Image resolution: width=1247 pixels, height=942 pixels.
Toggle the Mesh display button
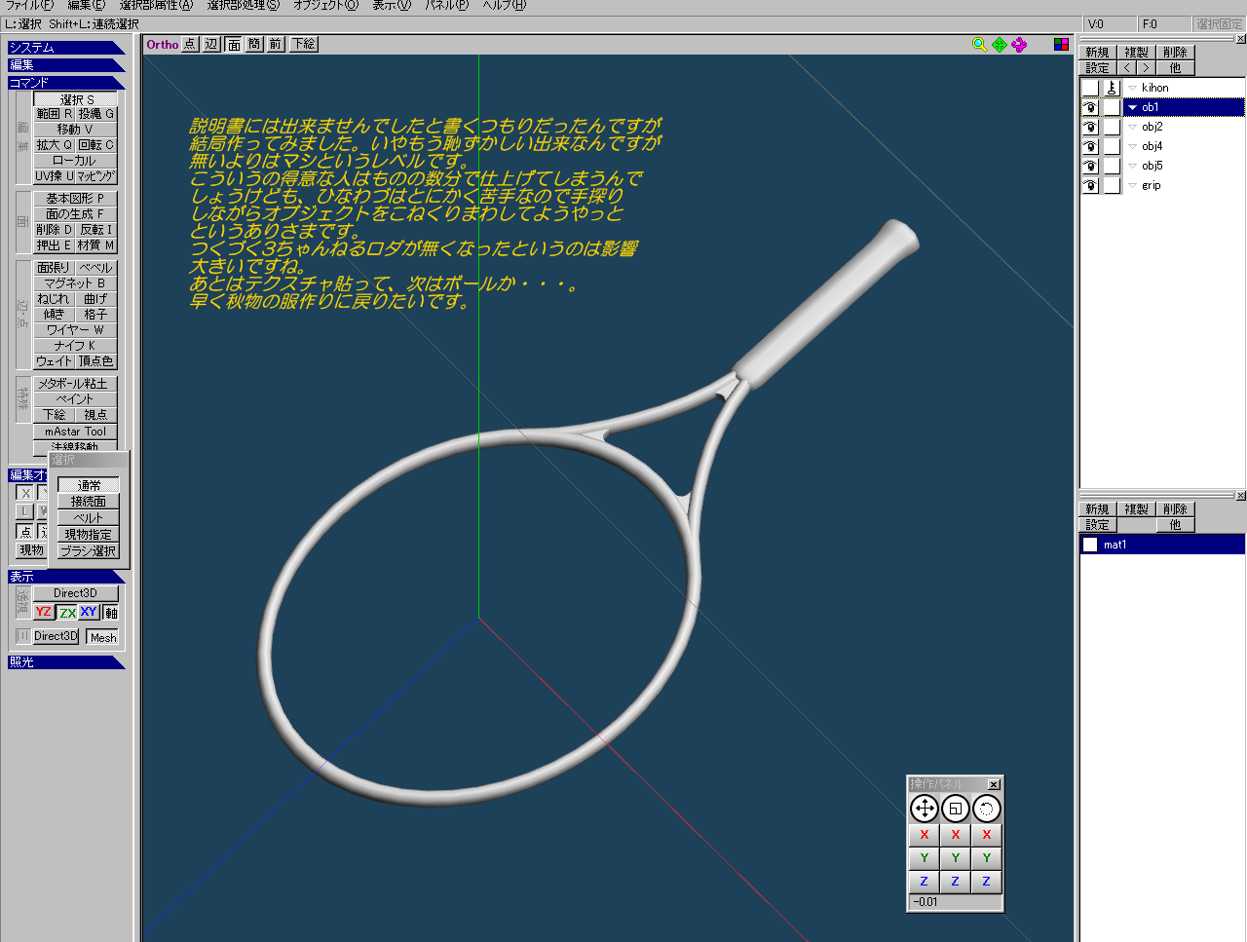click(102, 637)
